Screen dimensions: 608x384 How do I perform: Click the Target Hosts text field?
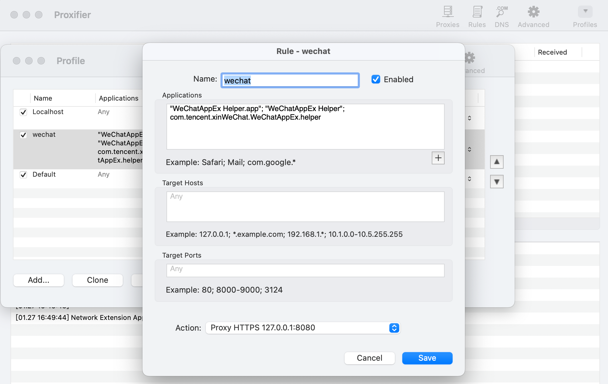click(x=305, y=206)
